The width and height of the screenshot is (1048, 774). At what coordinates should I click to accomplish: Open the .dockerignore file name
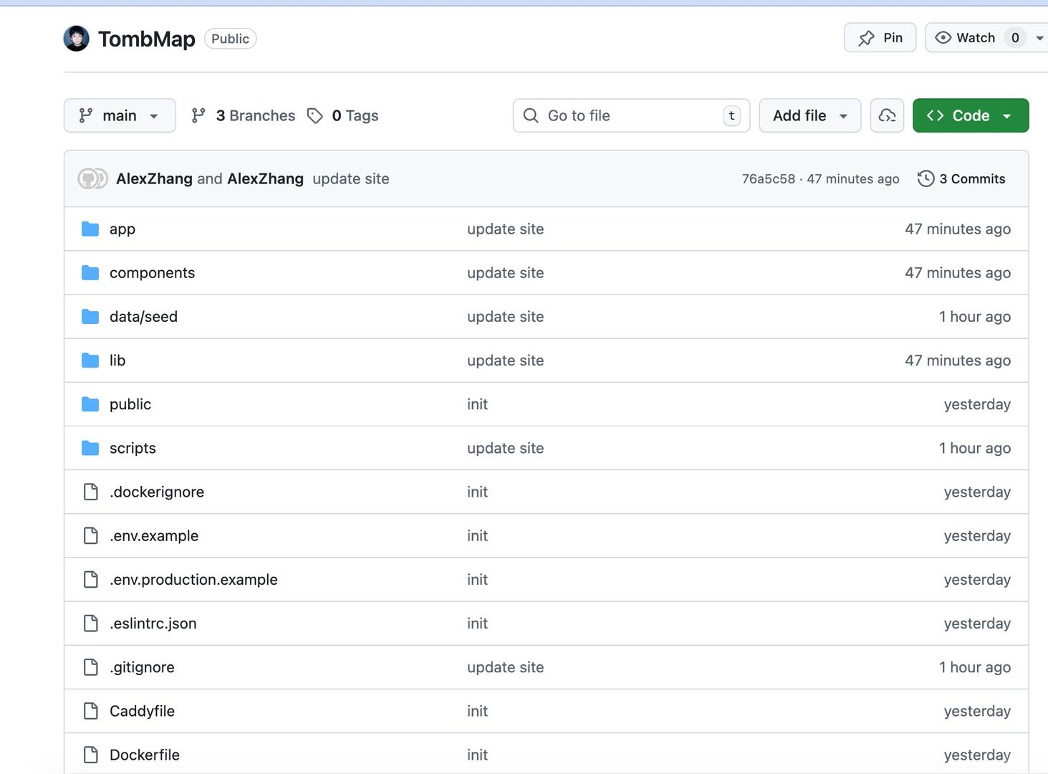point(157,492)
